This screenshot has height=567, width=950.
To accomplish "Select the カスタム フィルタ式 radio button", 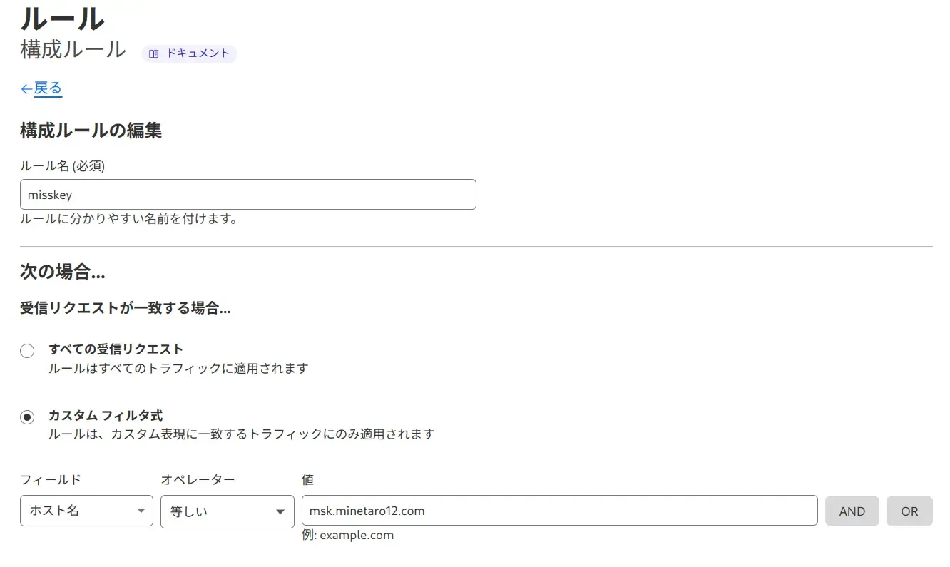I will coord(27,417).
